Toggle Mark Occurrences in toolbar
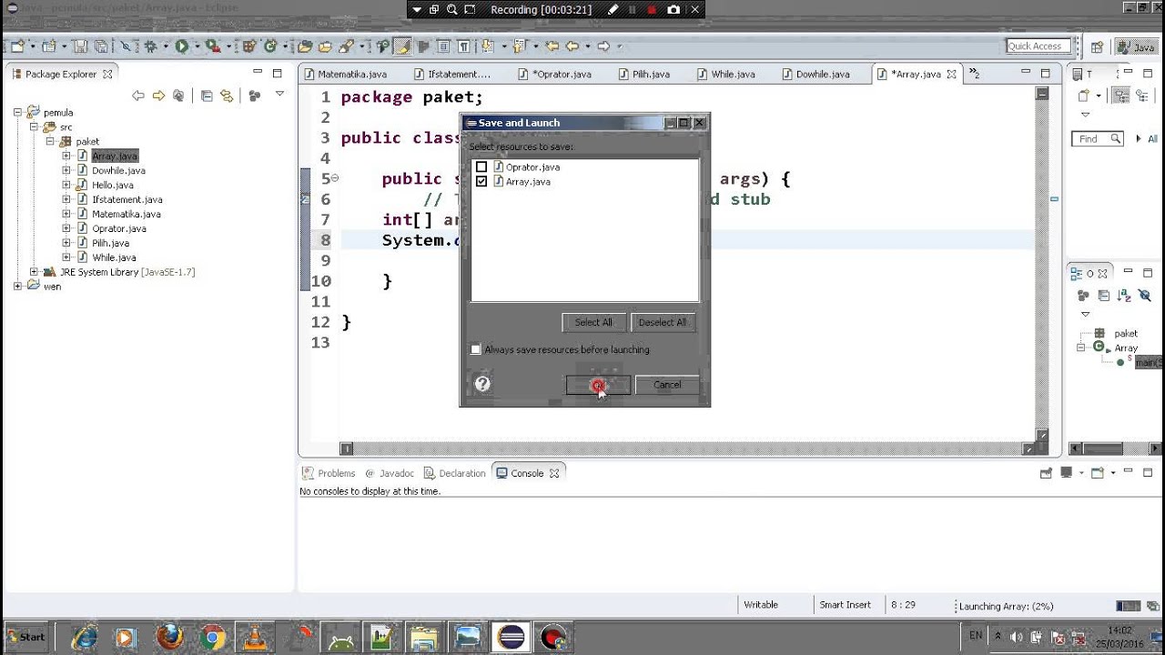Viewport: 1165px width, 655px height. tap(401, 45)
